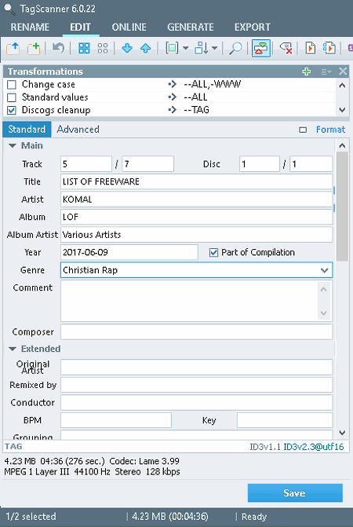
Task: Enable the Change case transformation checkbox
Action: pyautogui.click(x=12, y=85)
